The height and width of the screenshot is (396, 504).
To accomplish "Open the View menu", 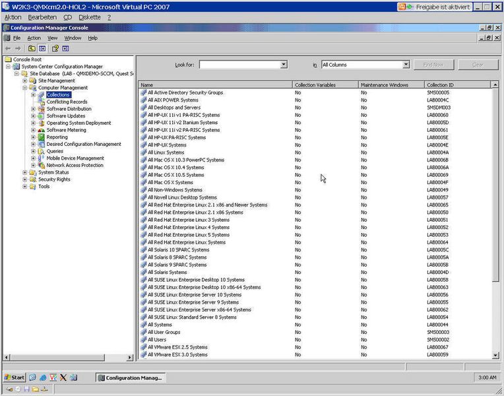I will click(52, 38).
